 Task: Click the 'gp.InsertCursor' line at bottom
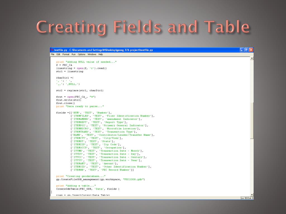pos(83,195)
